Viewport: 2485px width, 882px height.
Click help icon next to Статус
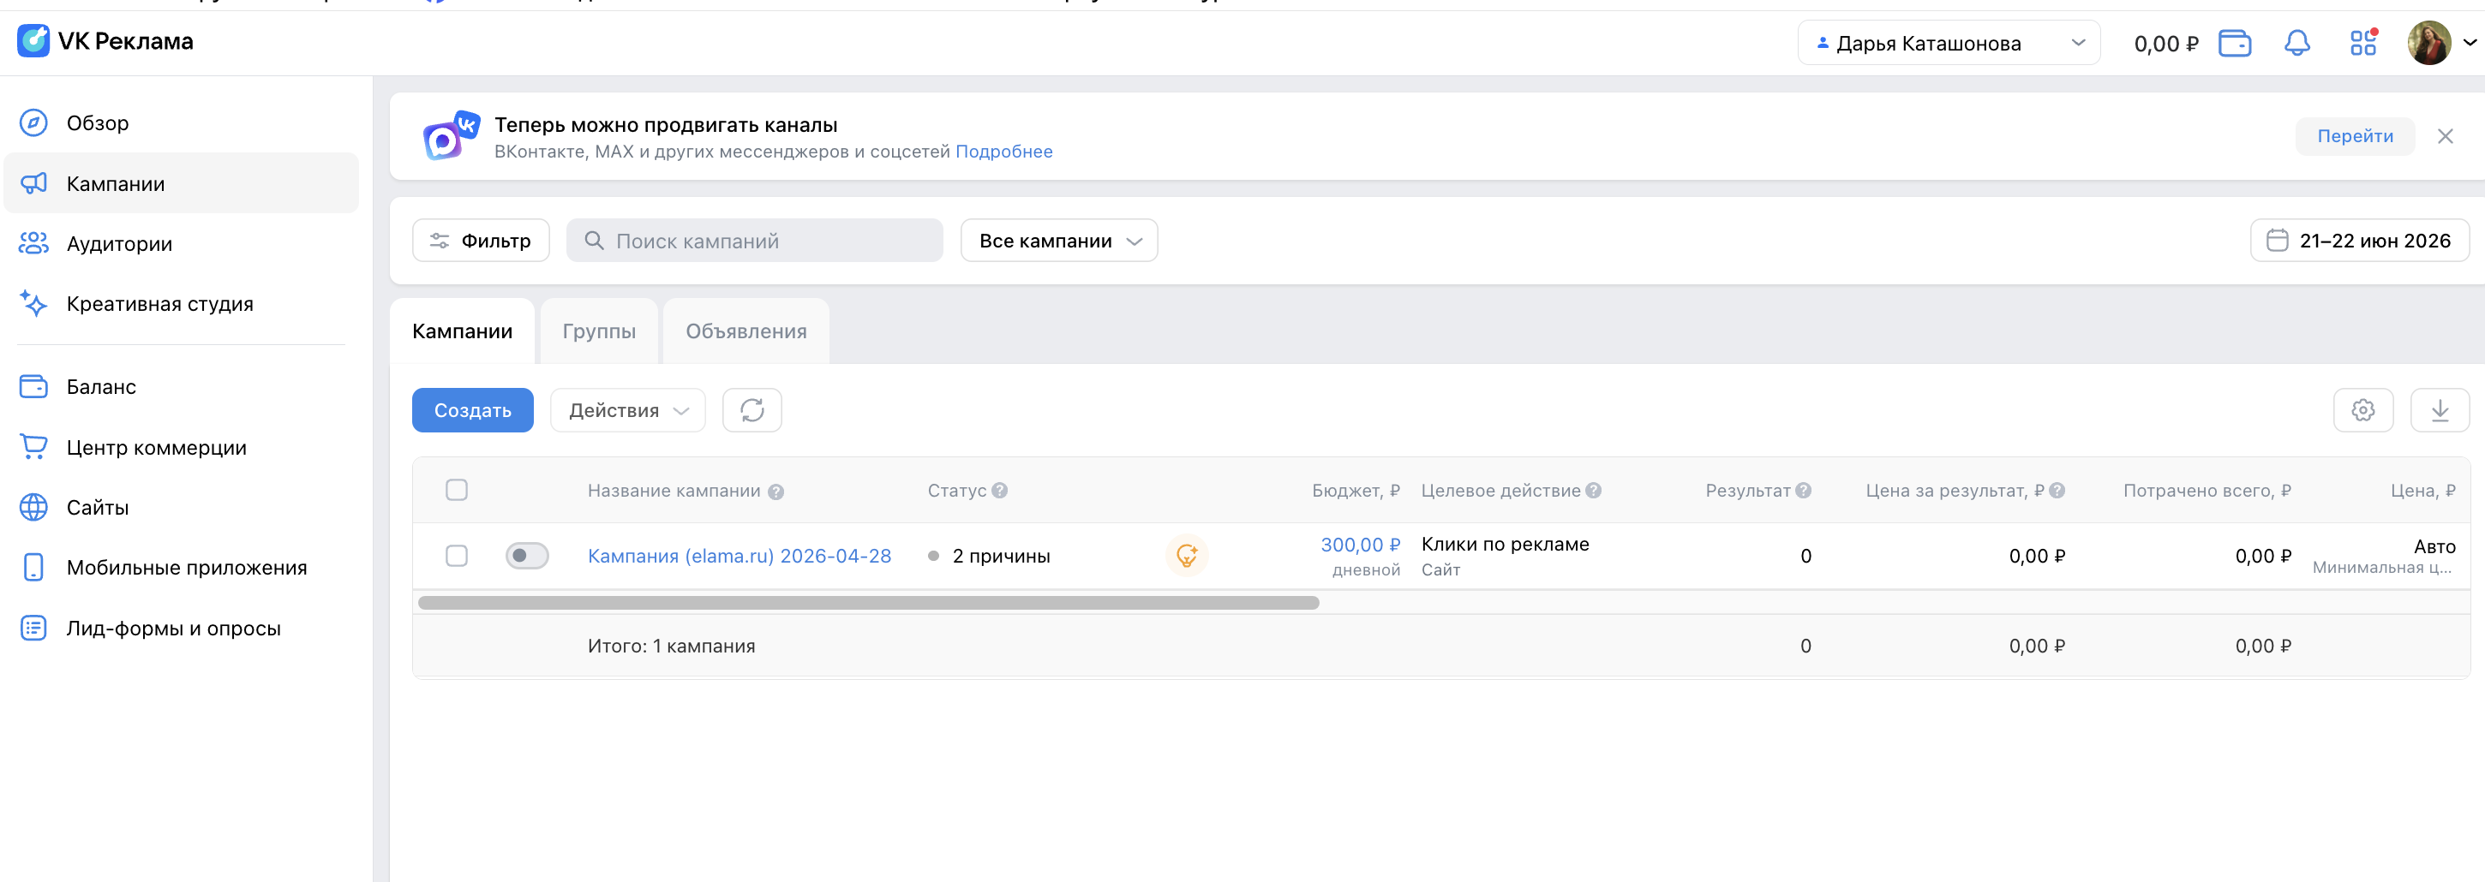(999, 491)
